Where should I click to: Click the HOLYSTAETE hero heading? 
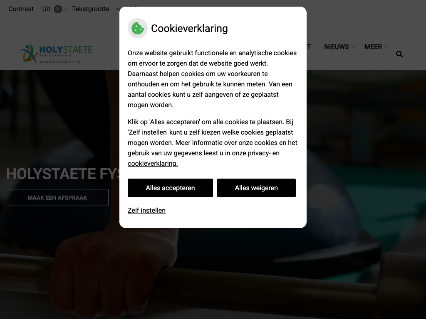pyautogui.click(x=63, y=174)
